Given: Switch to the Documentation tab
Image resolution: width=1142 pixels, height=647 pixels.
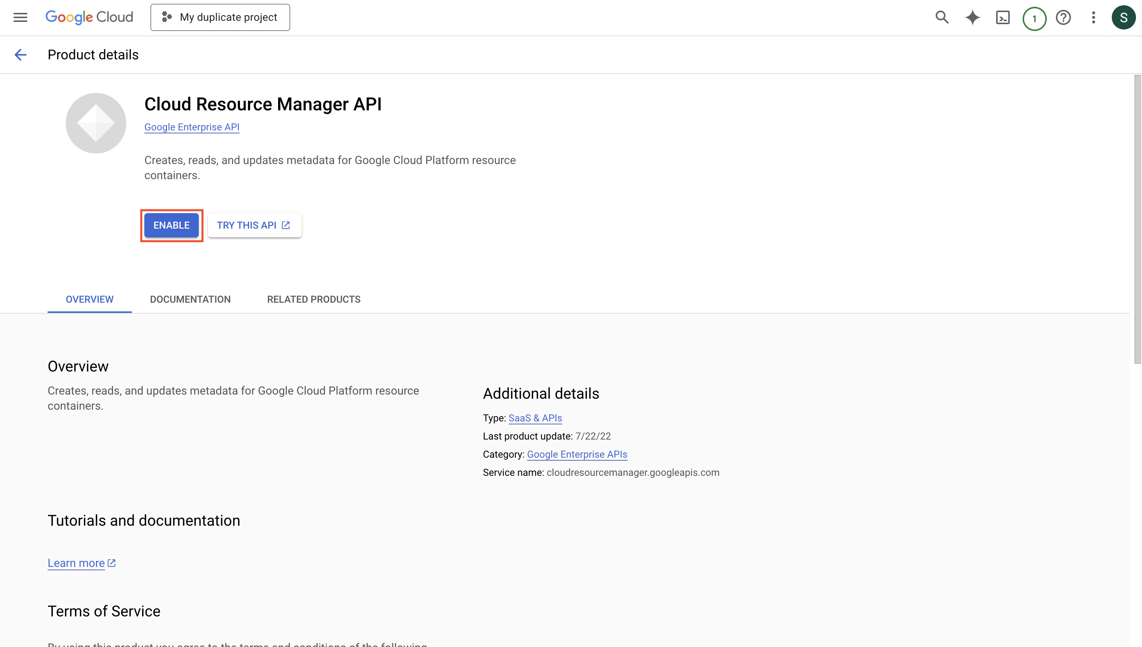Looking at the screenshot, I should pos(190,300).
